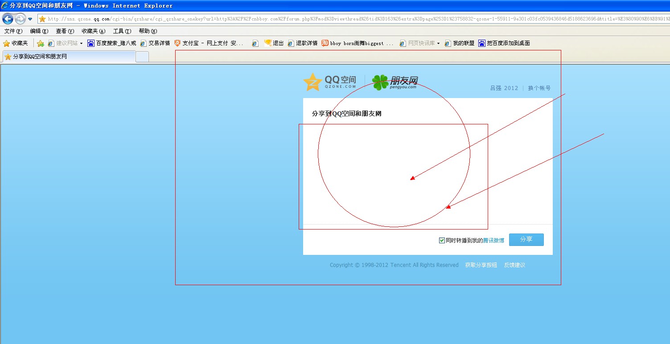Screen dimensions: 670x344
Task: Click the browser Forward arrow button
Action: 20,19
